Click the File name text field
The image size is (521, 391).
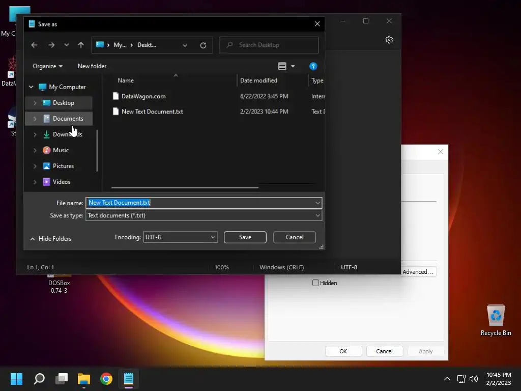coord(200,203)
